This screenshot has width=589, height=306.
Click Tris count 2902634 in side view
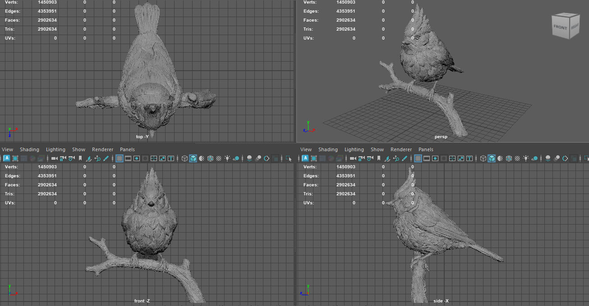(346, 194)
